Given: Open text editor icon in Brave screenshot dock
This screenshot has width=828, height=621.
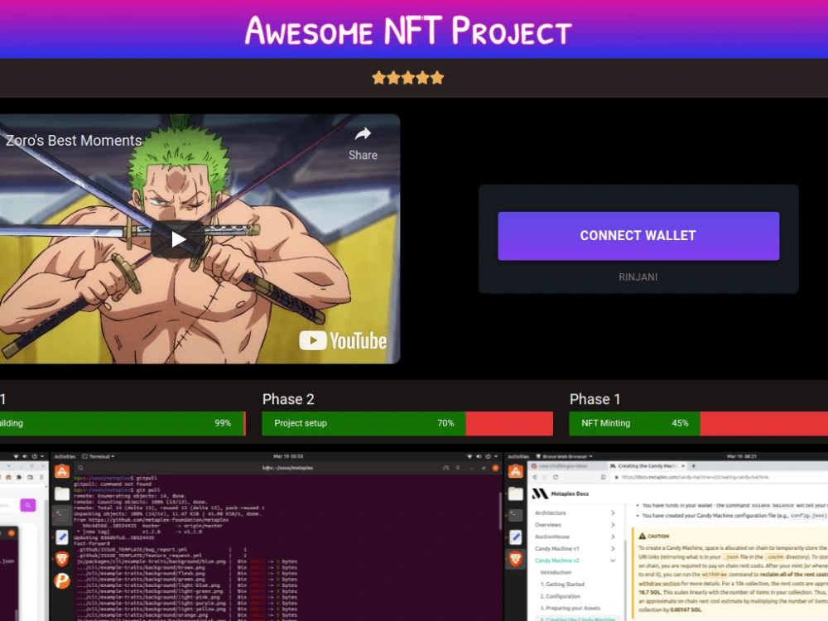Looking at the screenshot, I should pos(515,537).
